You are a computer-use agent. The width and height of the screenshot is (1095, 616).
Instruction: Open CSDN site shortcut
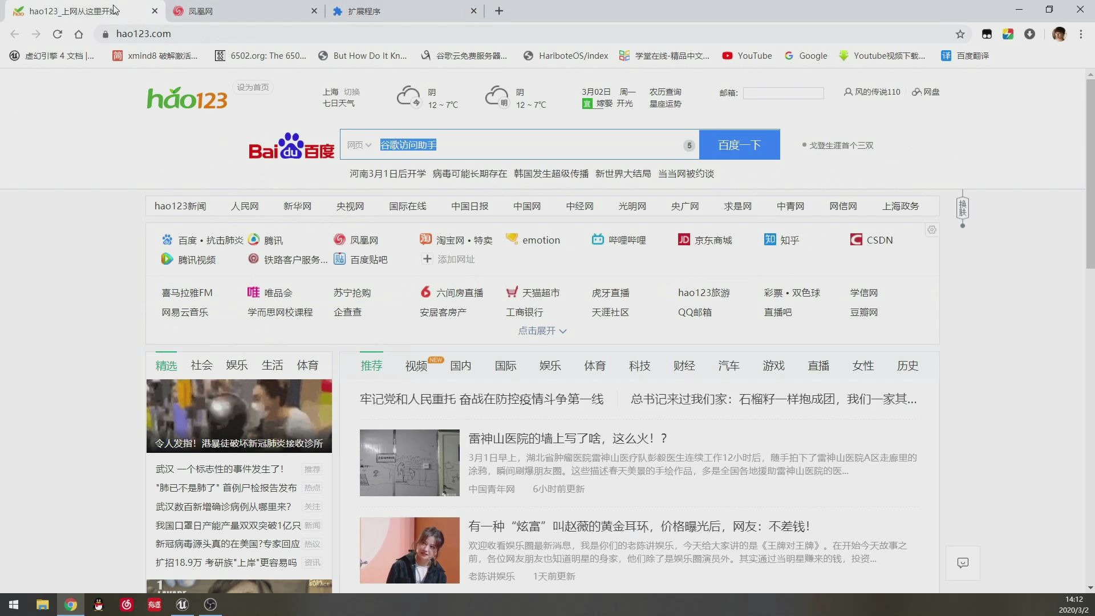click(871, 240)
